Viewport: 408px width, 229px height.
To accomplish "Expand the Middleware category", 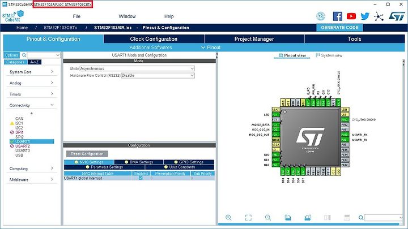I will pos(31,180).
